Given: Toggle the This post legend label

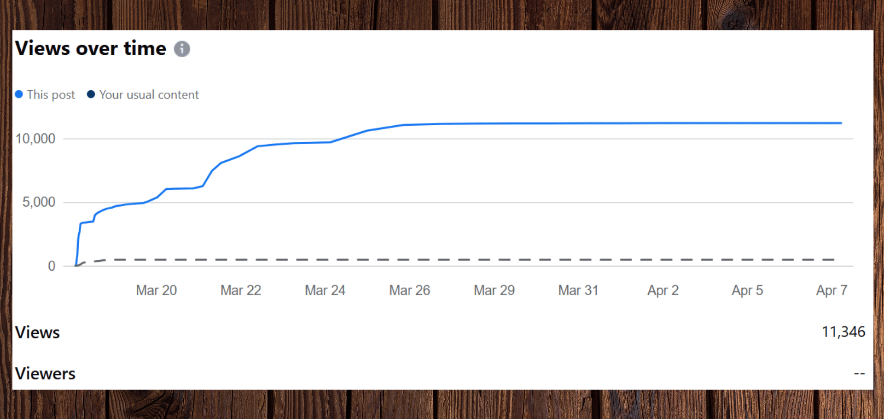Looking at the screenshot, I should [51, 95].
